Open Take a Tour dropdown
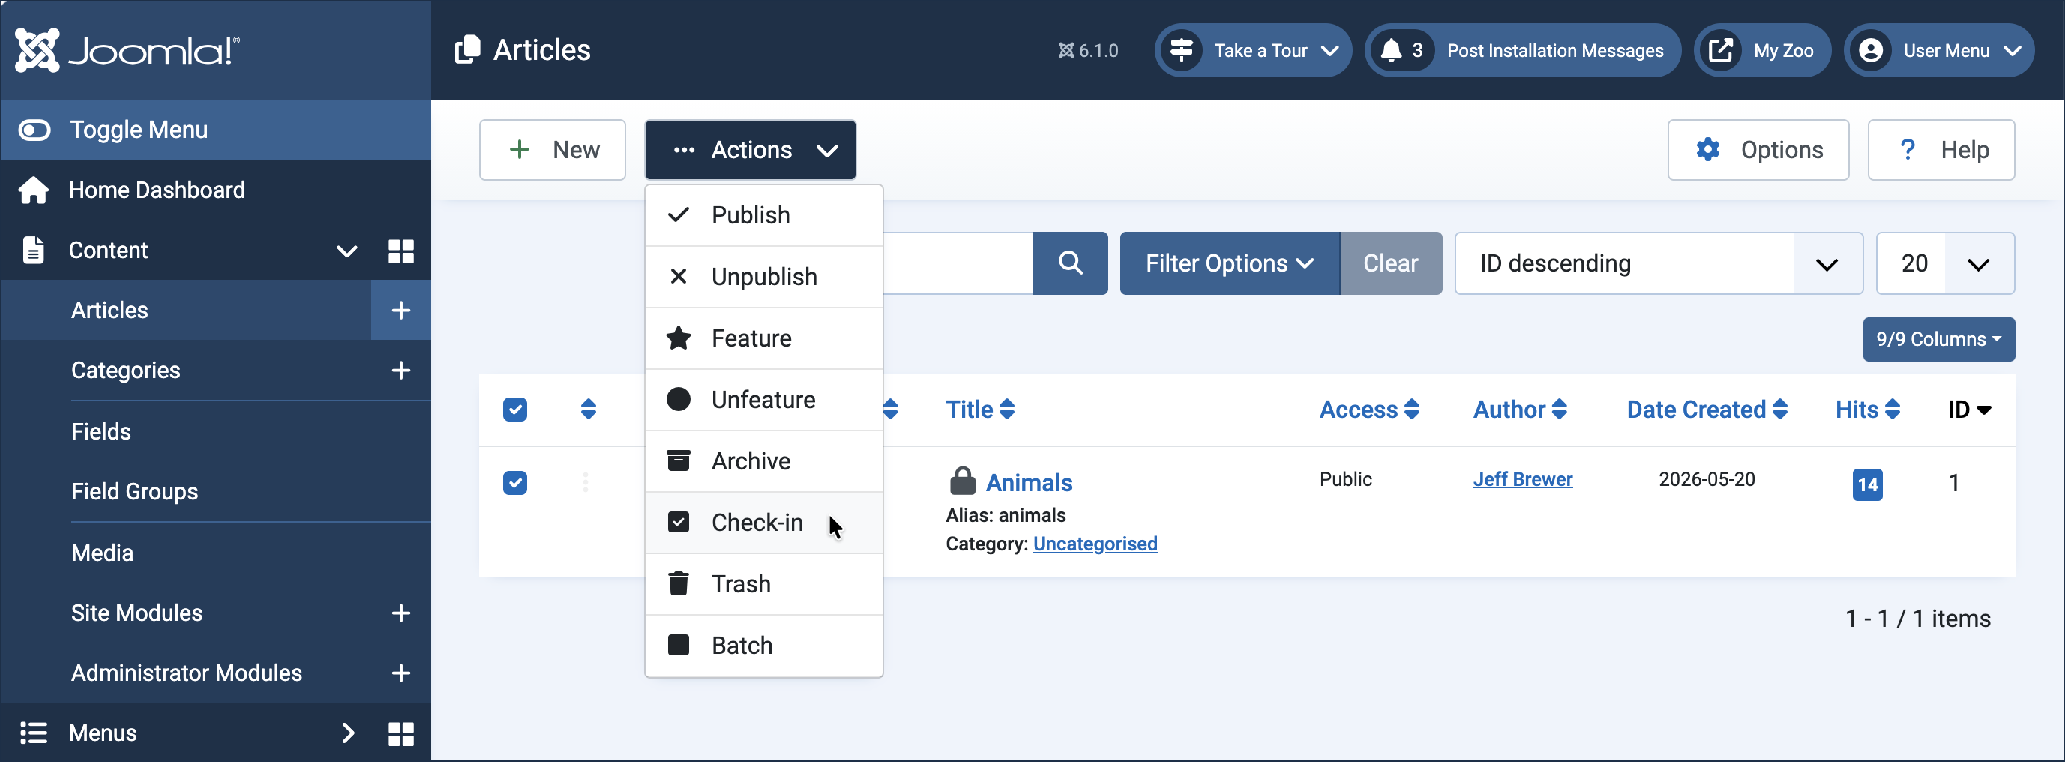This screenshot has width=2065, height=762. [x=1253, y=50]
